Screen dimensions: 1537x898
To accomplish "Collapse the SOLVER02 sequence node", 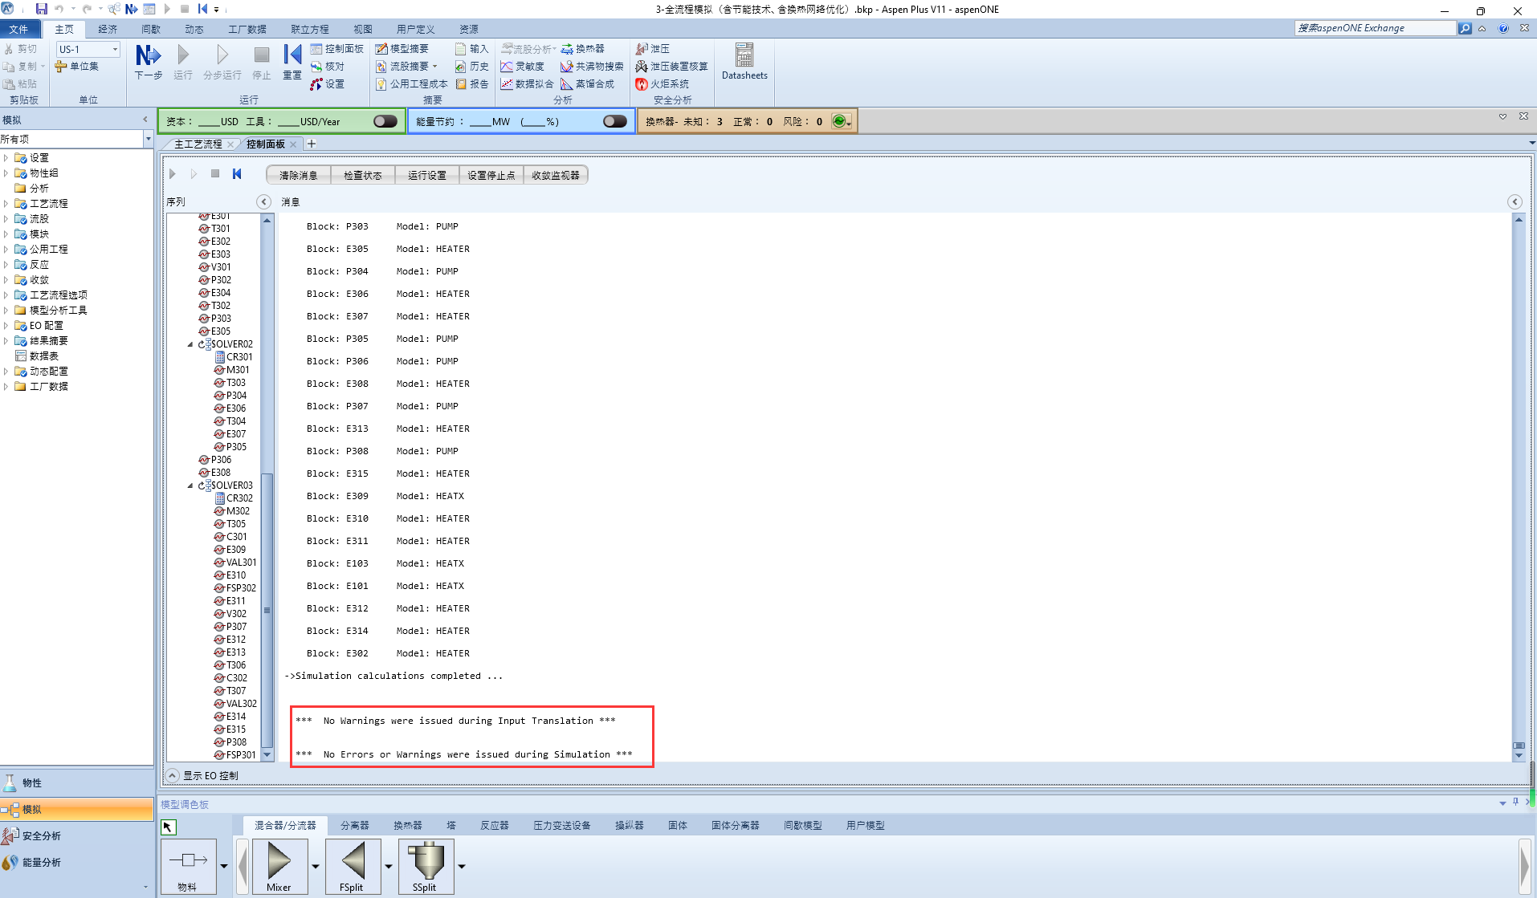I will [190, 344].
